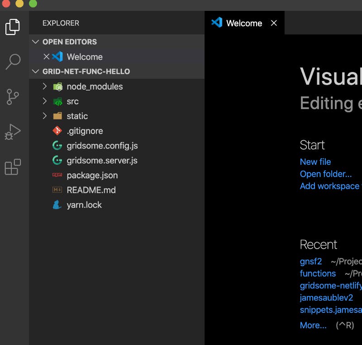Click the static folder icon

pyautogui.click(x=57, y=116)
